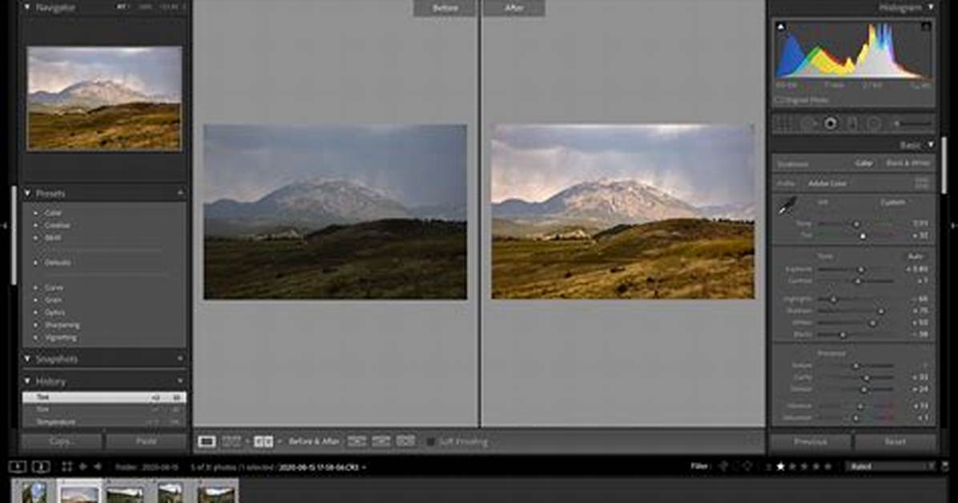Click the Auto tone button
958x503 pixels.
(916, 256)
